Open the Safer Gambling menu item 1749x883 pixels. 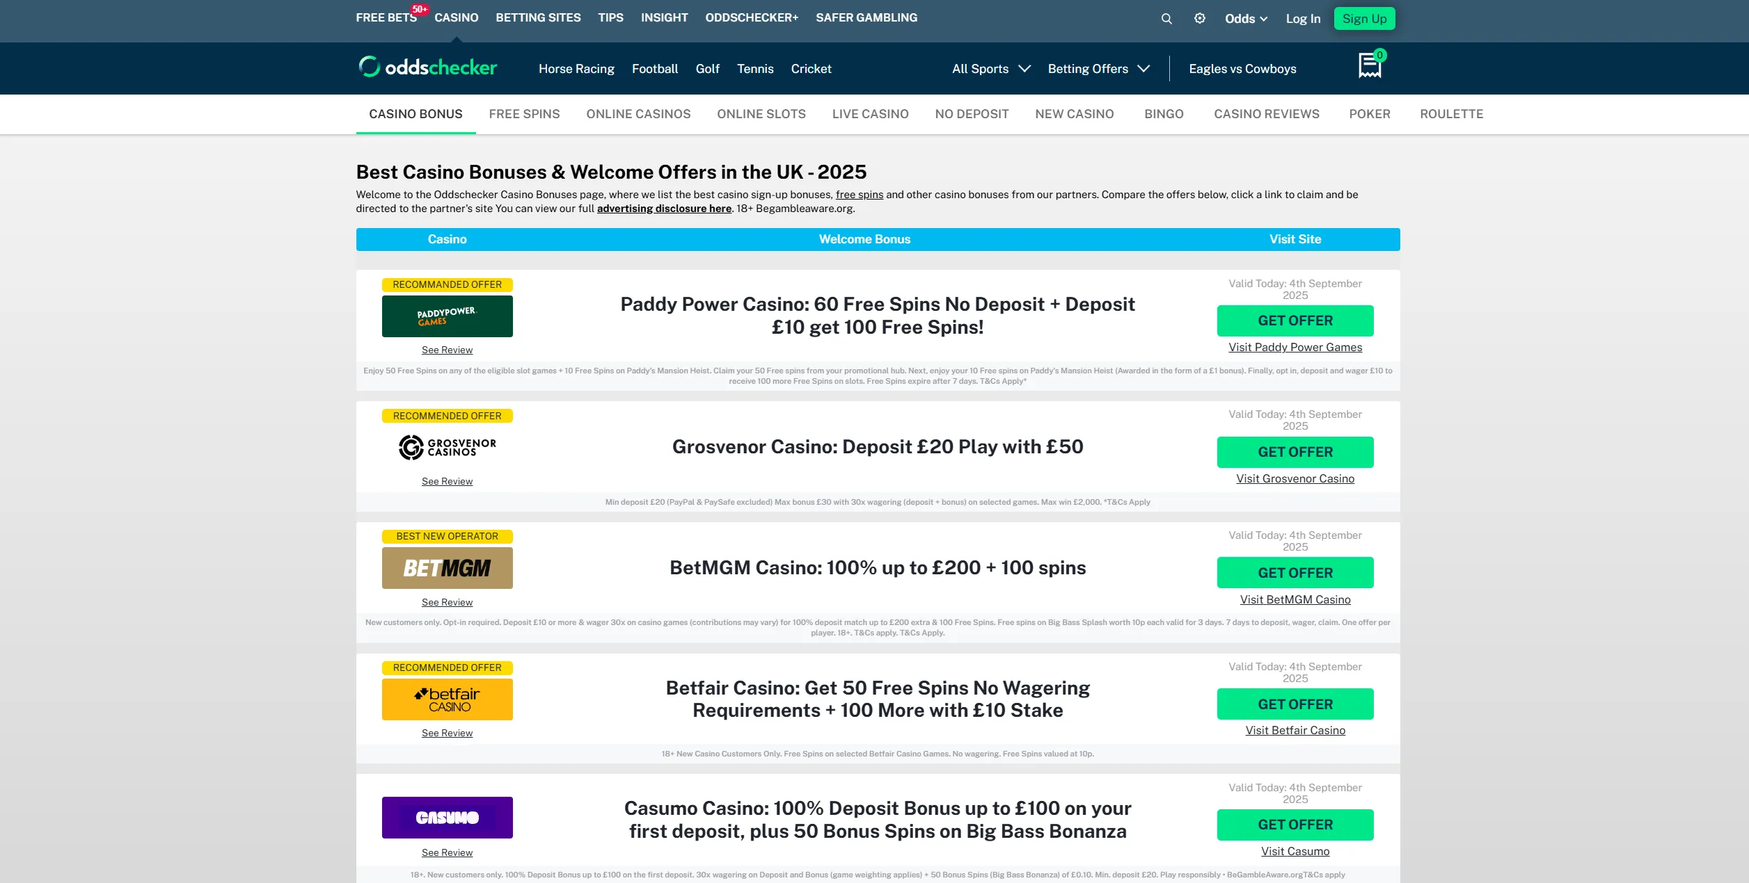[x=866, y=17]
